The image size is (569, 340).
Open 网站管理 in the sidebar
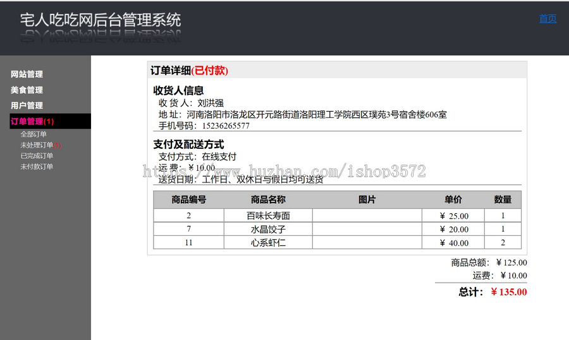27,74
